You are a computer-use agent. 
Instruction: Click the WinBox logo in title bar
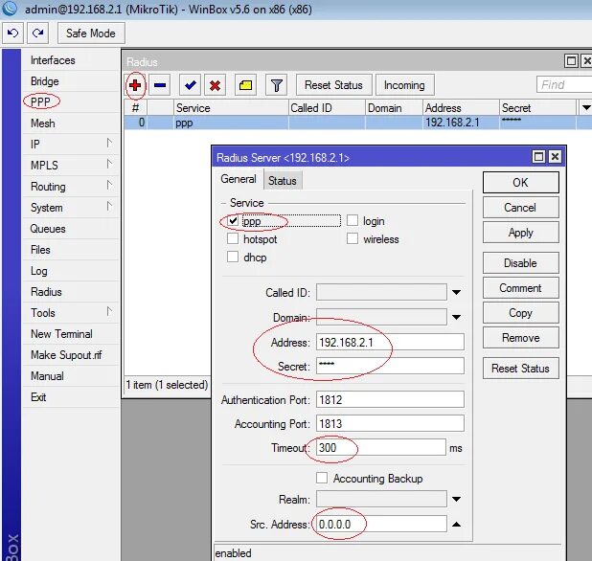click(x=10, y=8)
